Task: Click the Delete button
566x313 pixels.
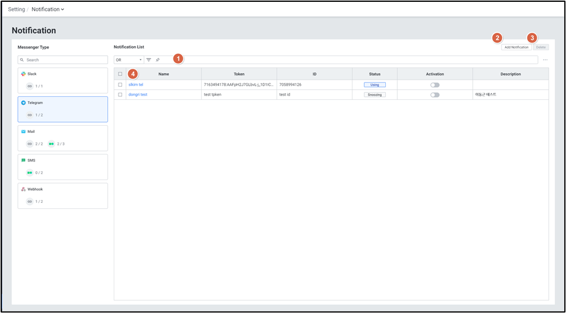Action: click(541, 47)
